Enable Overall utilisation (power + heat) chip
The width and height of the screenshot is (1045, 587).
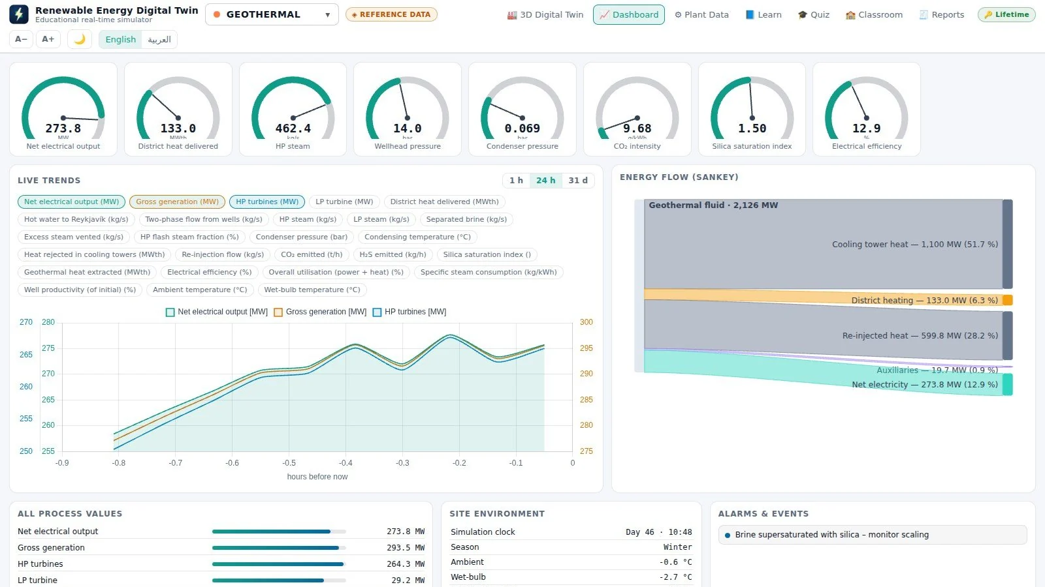click(x=336, y=272)
